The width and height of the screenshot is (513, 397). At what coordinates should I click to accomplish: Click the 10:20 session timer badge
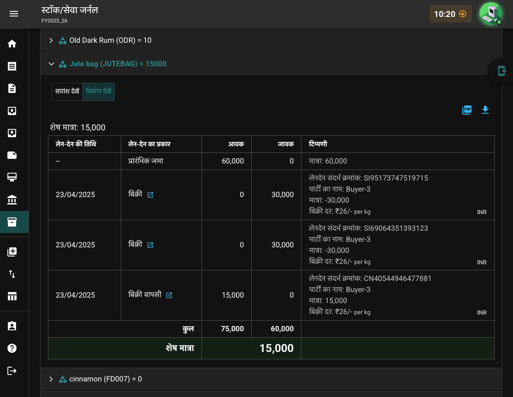point(450,14)
